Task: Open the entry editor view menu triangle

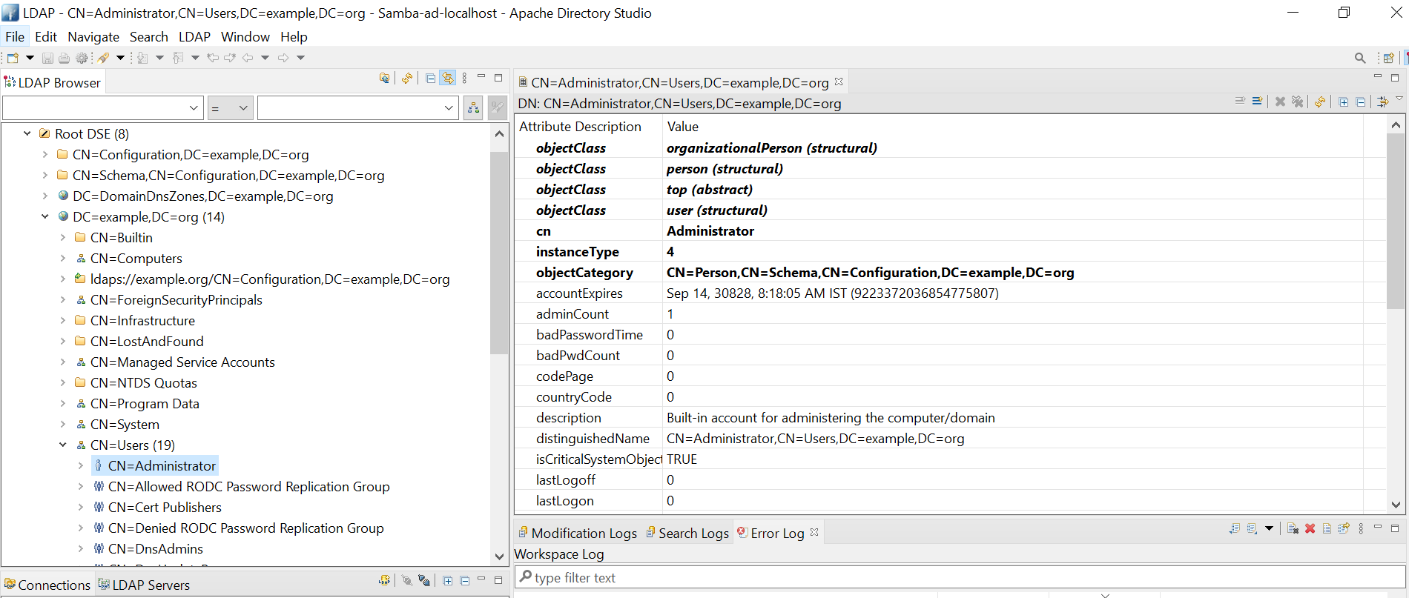Action: 1399,99
